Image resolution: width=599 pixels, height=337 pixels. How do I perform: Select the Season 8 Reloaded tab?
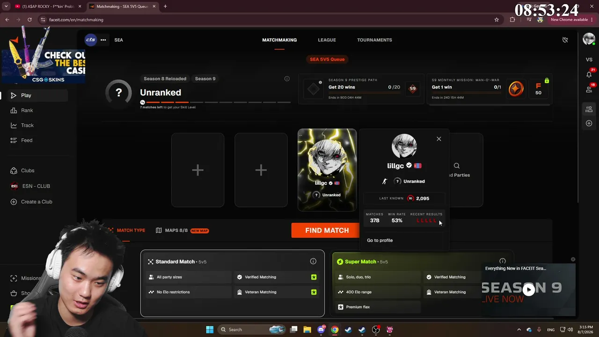click(x=165, y=79)
